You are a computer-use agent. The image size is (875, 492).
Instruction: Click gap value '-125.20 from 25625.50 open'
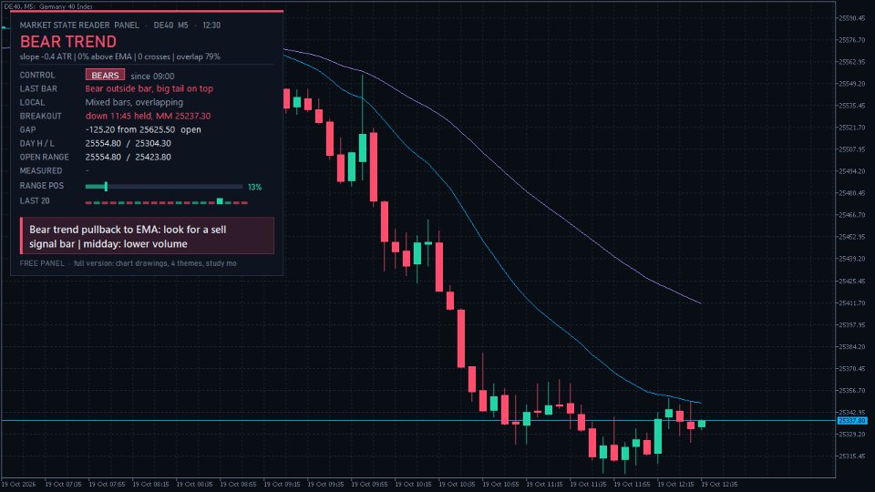pyautogui.click(x=143, y=129)
